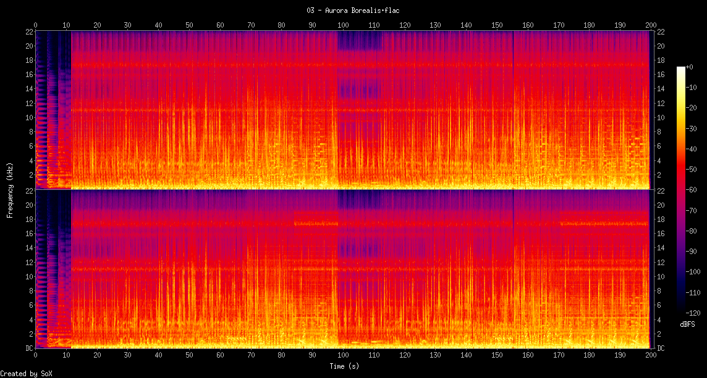707x378 pixels.
Task: Click the white top end of the dBFS color bar
Action: coord(680,68)
